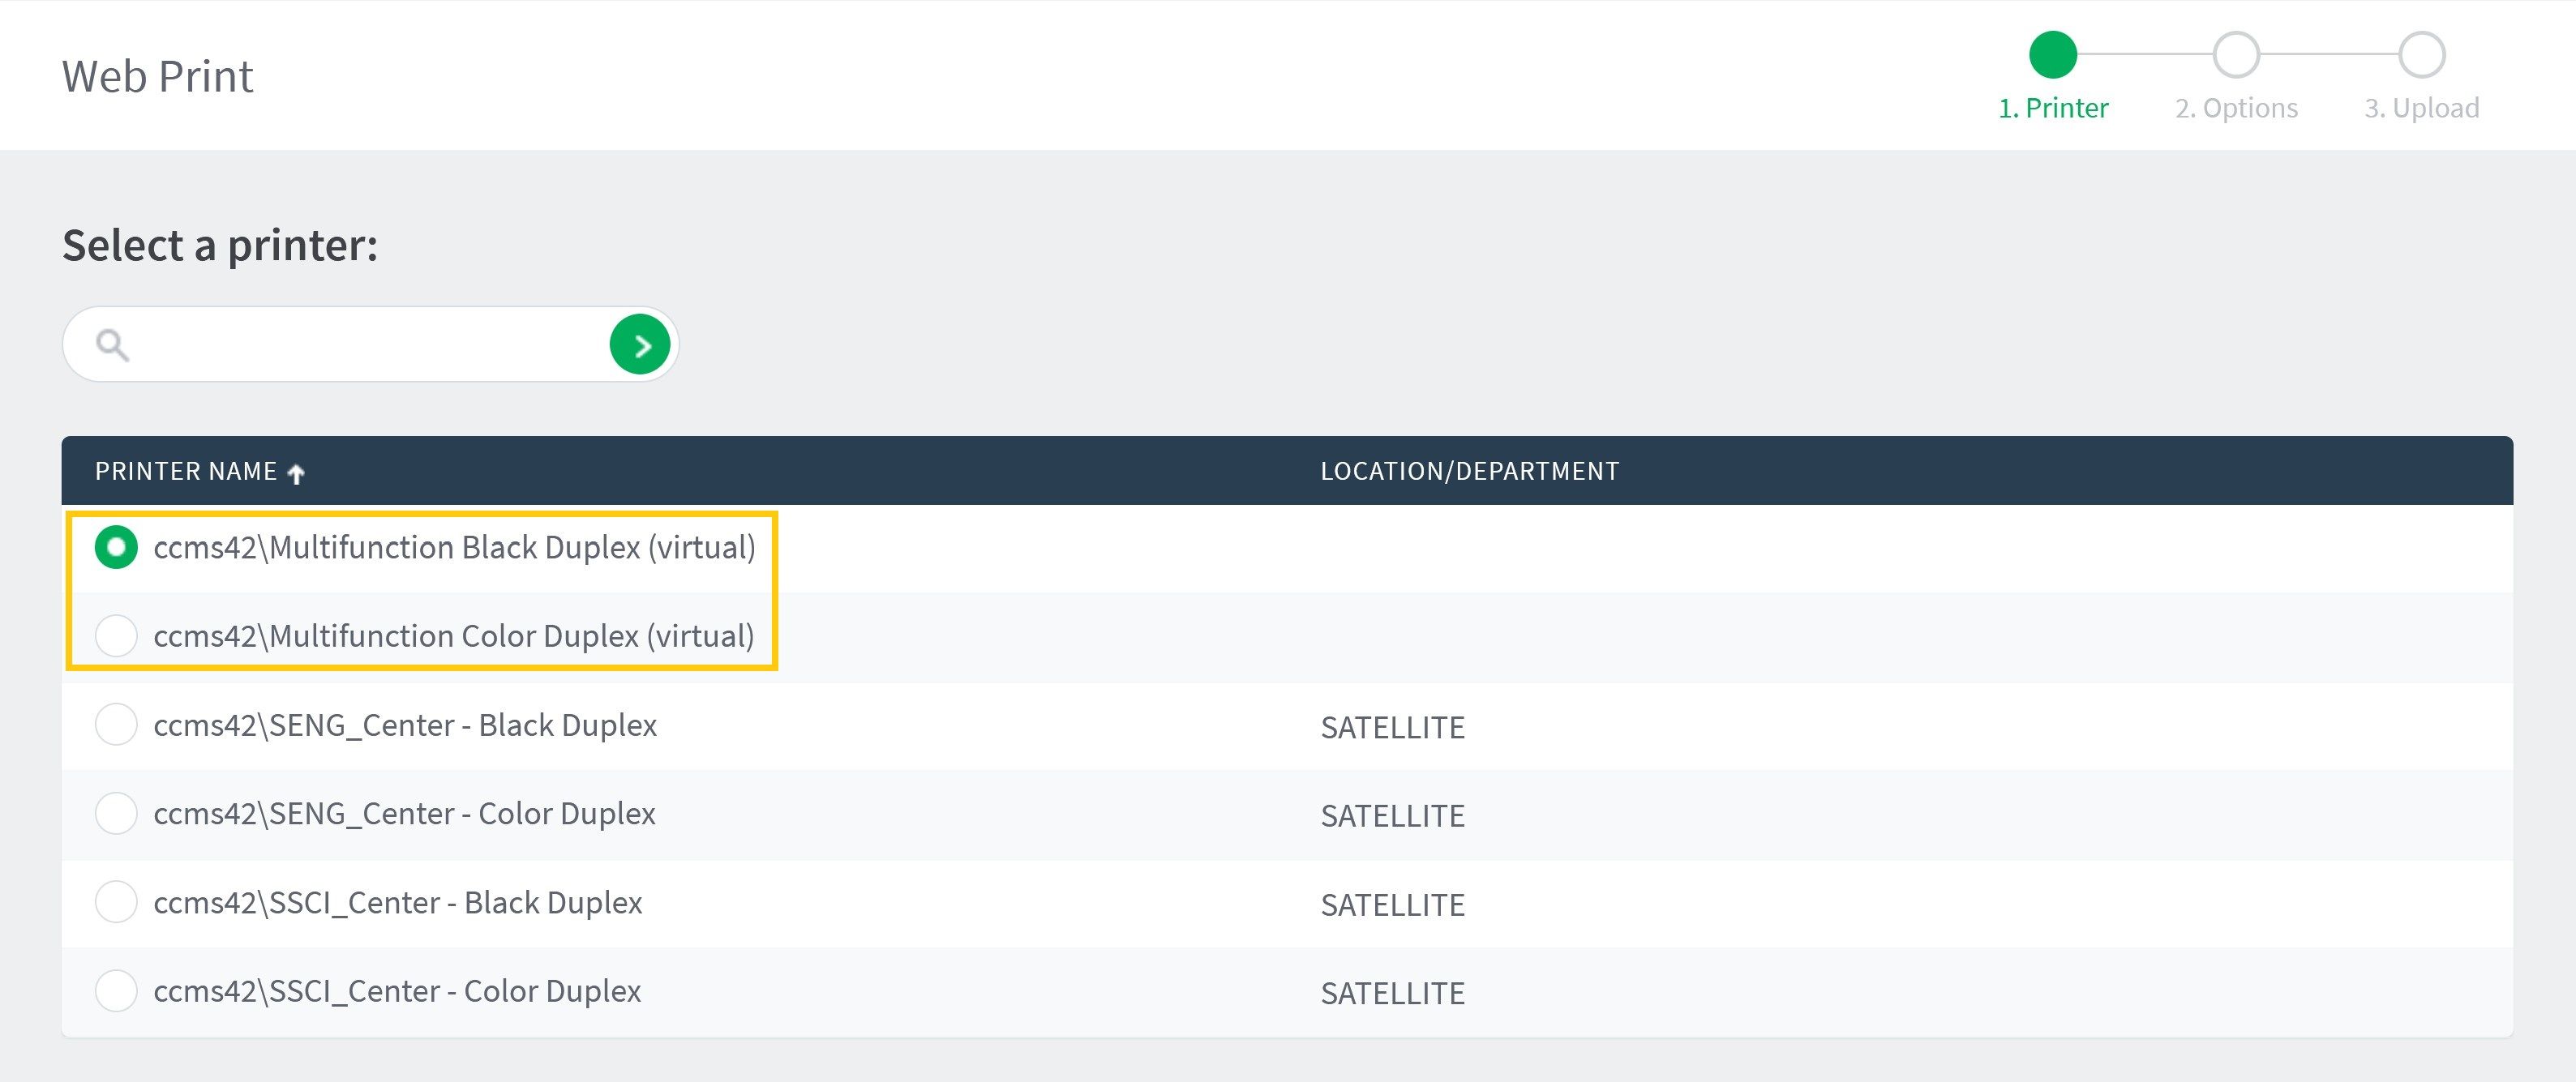2576x1082 pixels.
Task: Click the step 2 Options circle
Action: (x=2236, y=55)
